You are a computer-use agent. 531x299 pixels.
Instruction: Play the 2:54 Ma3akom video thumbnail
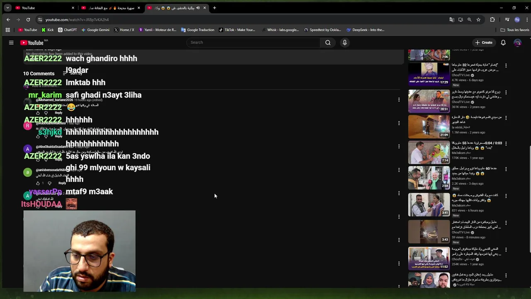(x=429, y=177)
